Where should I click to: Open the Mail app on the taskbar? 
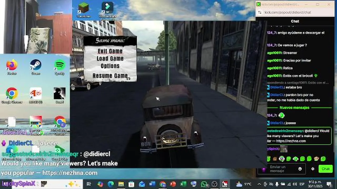click(142, 184)
